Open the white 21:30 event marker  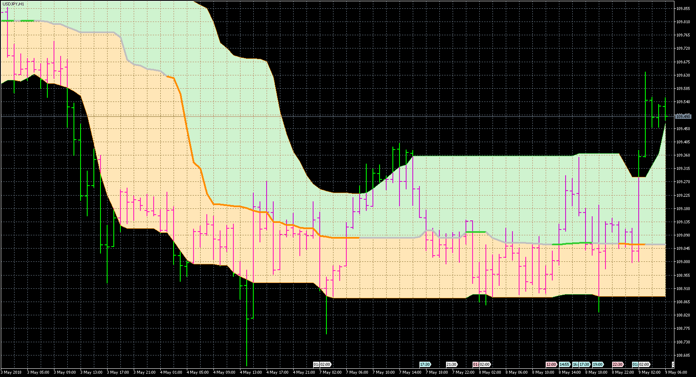pyautogui.click(x=451, y=365)
